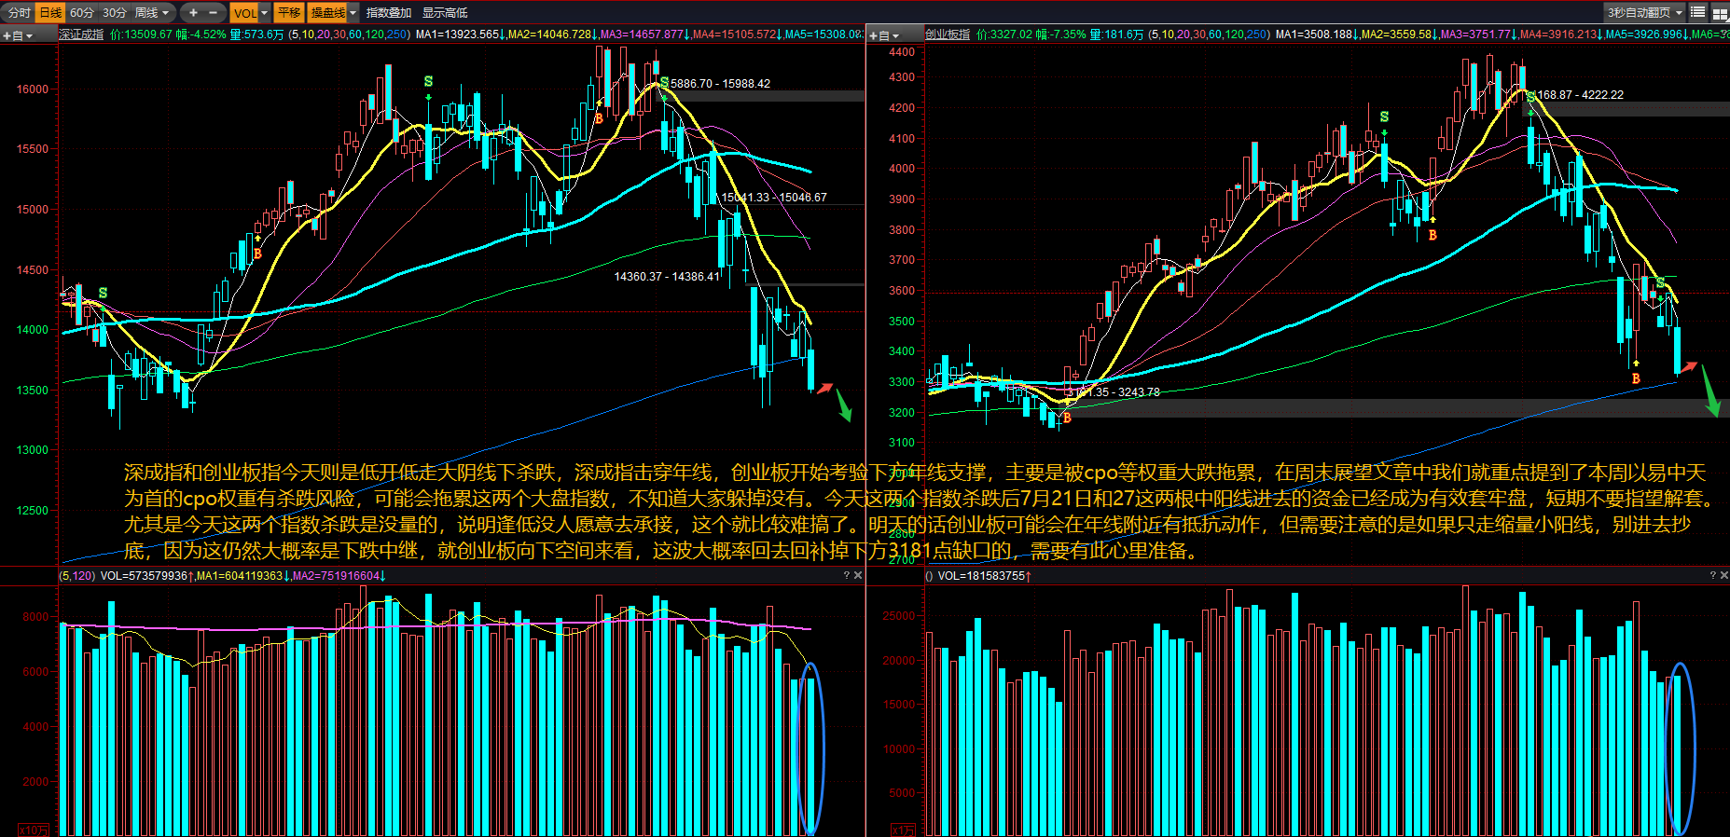Open the list view icon at top right
This screenshot has height=837, width=1730.
1698,12
